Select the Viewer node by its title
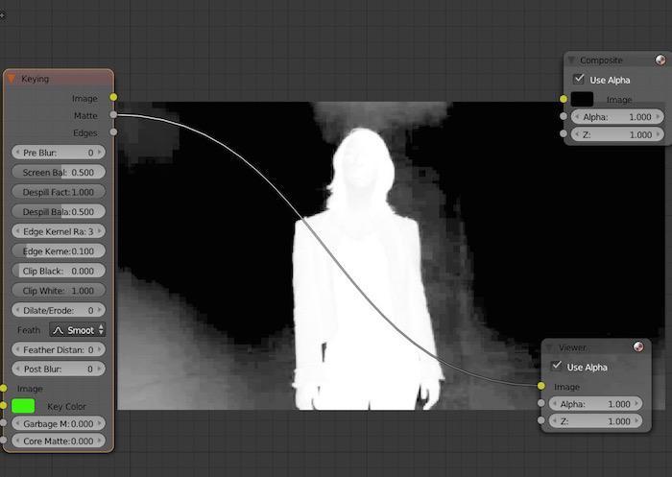The image size is (672, 477). click(572, 347)
